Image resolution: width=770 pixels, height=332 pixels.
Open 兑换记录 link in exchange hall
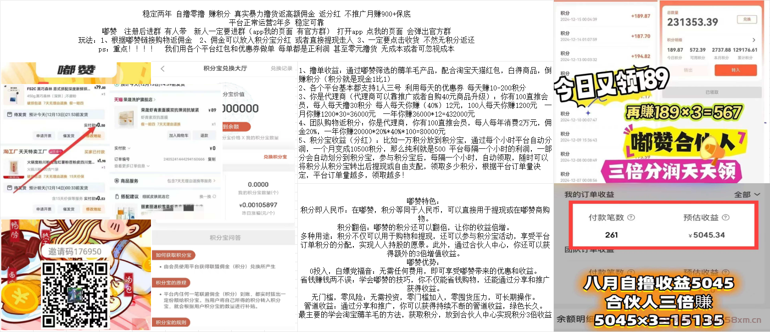click(281, 68)
